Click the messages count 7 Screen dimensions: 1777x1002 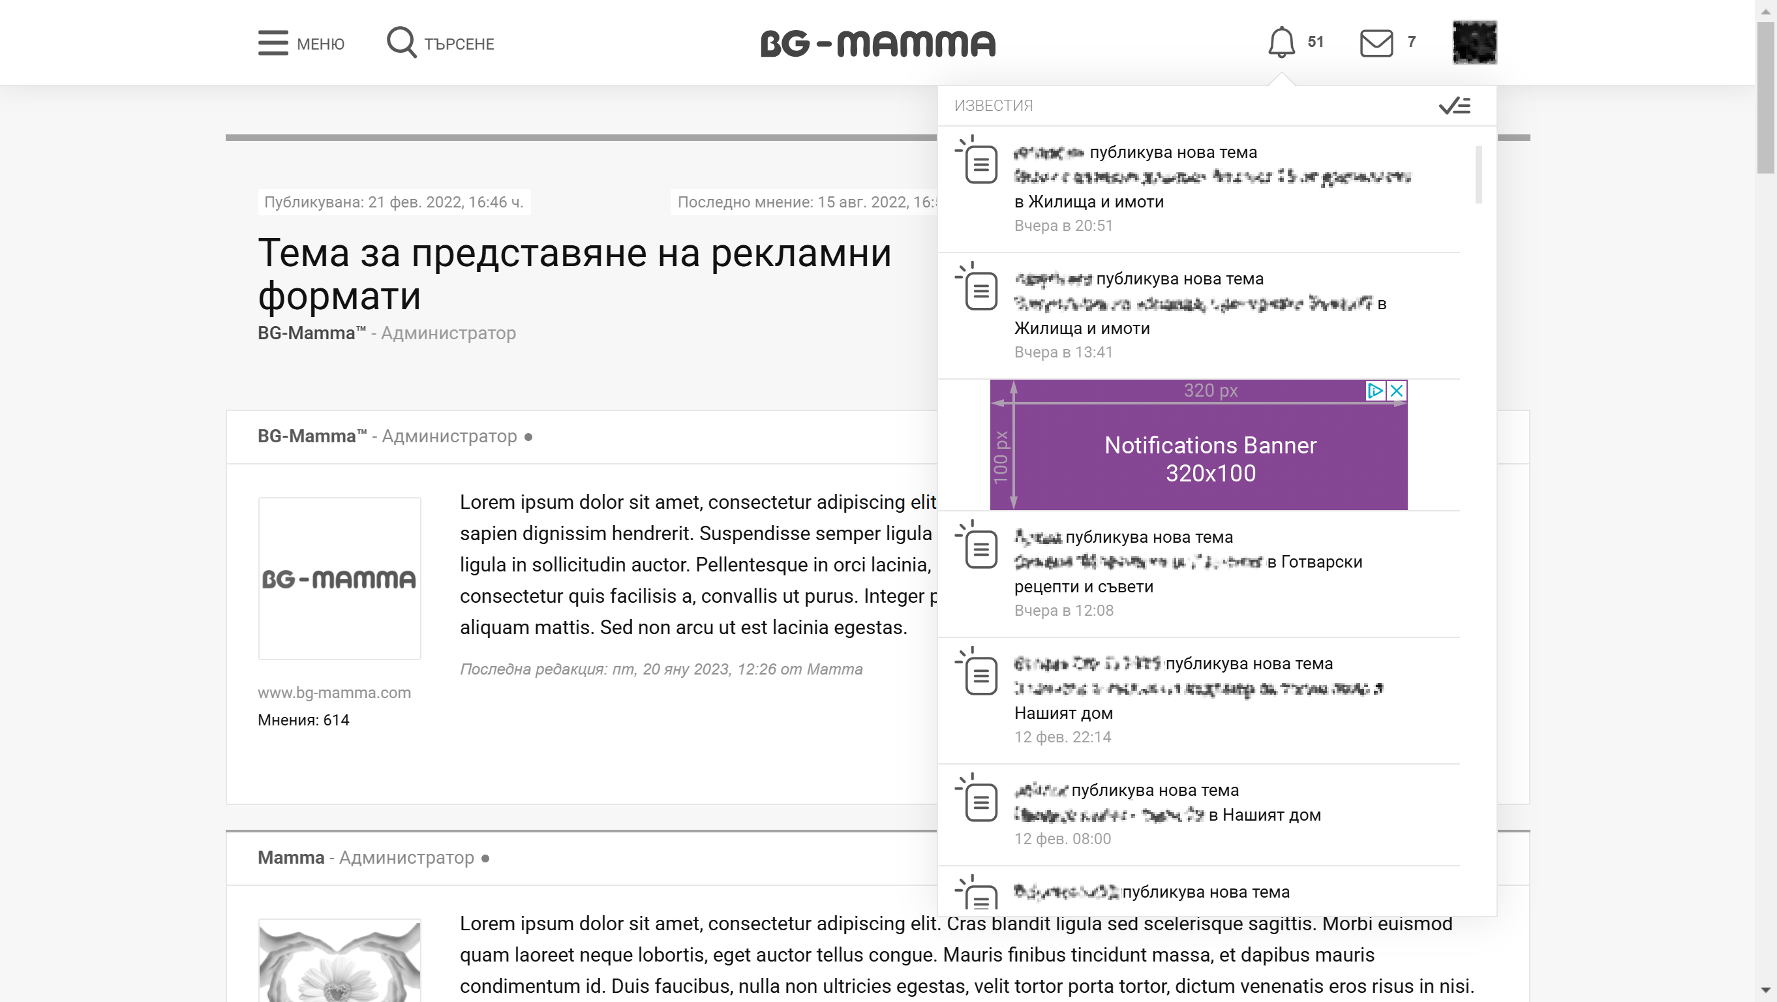(1412, 42)
